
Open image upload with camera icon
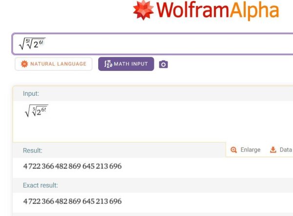[x=163, y=65]
